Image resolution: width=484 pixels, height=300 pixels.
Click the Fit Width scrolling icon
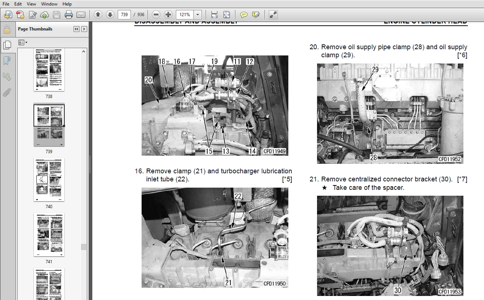[214, 15]
